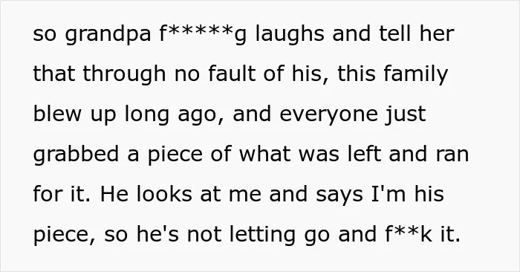Click the word "just" ending the third line

[x=406, y=114]
